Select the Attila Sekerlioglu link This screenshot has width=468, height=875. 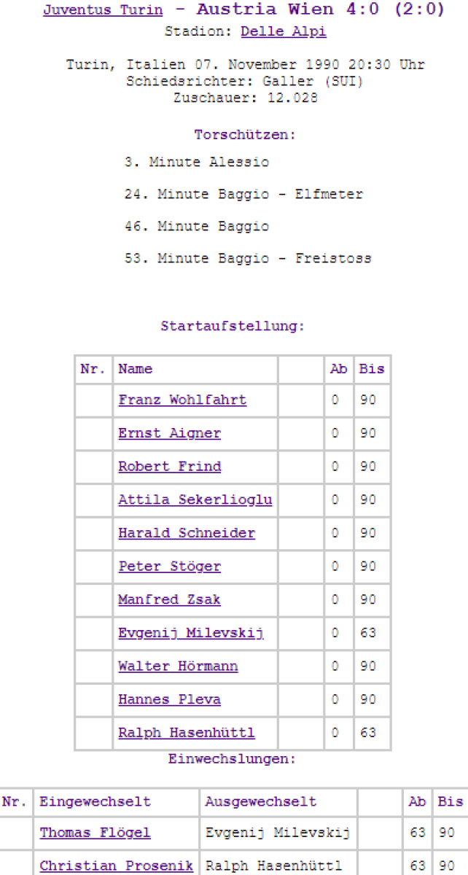click(x=195, y=499)
